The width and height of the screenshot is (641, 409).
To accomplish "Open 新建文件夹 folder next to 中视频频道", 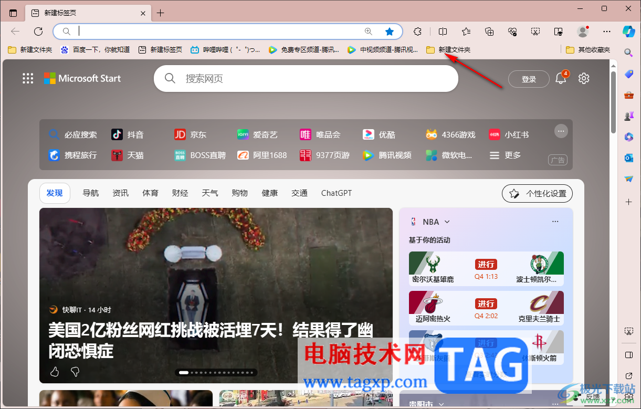I will point(448,50).
